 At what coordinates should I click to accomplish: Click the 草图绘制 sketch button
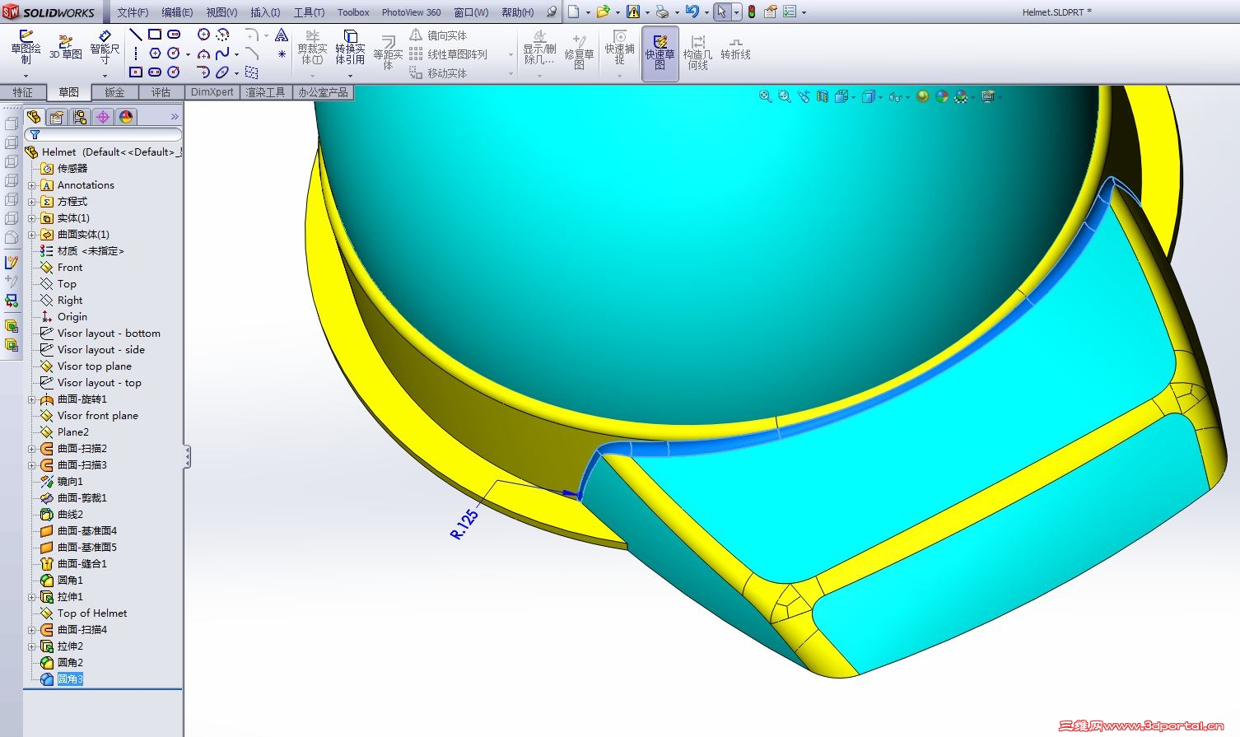(x=26, y=48)
